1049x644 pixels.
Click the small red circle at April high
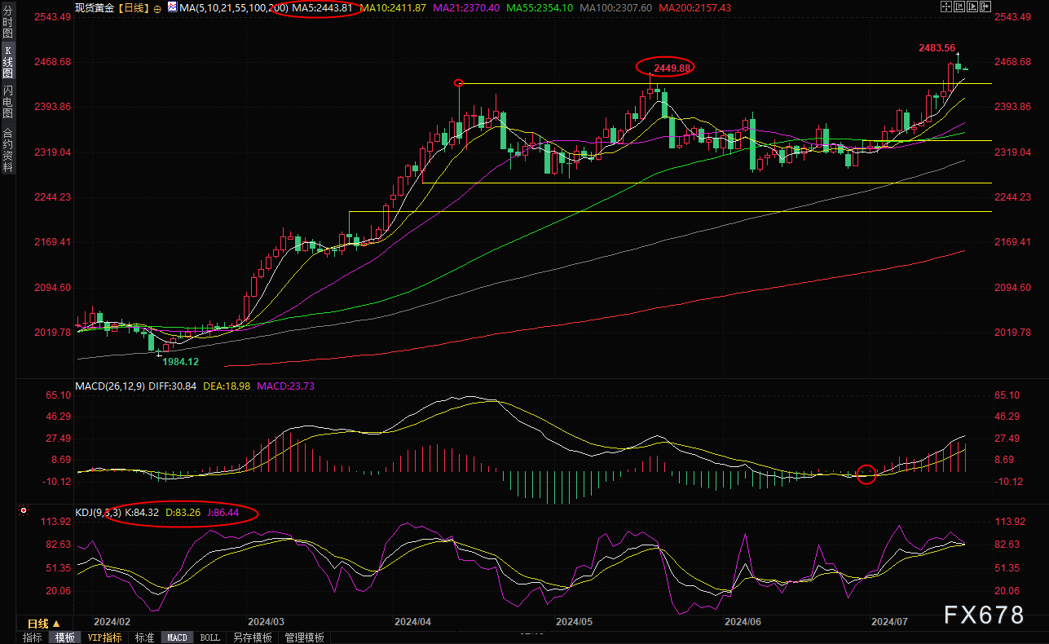pos(459,82)
